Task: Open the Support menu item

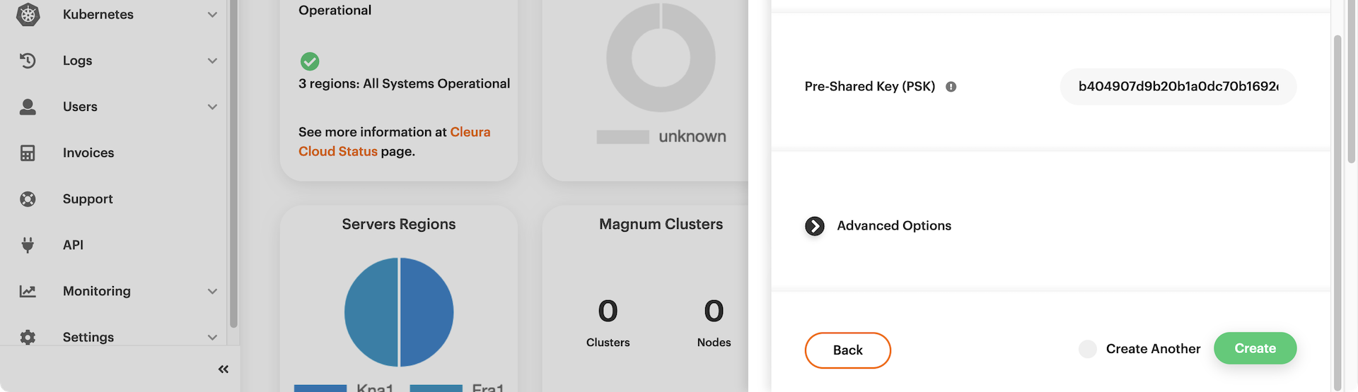Action: click(88, 199)
